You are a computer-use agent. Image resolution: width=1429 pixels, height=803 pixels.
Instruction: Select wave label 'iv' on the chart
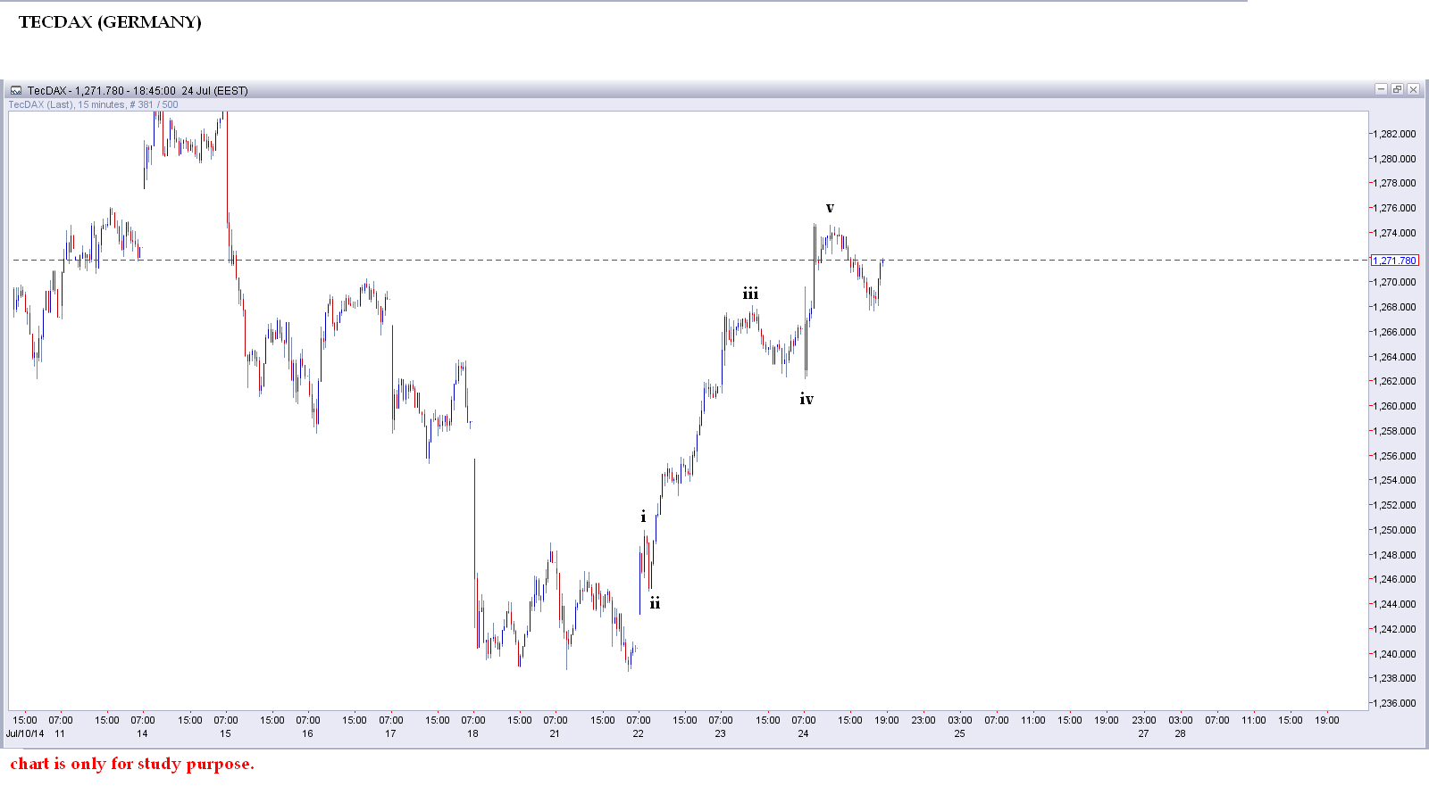point(806,399)
